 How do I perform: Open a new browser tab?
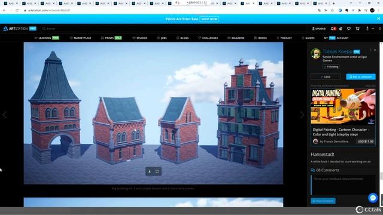(334, 4)
